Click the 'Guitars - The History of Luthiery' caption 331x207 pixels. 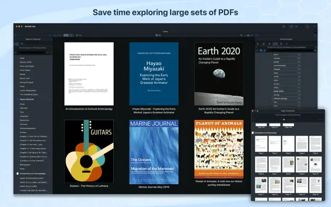tap(89, 186)
